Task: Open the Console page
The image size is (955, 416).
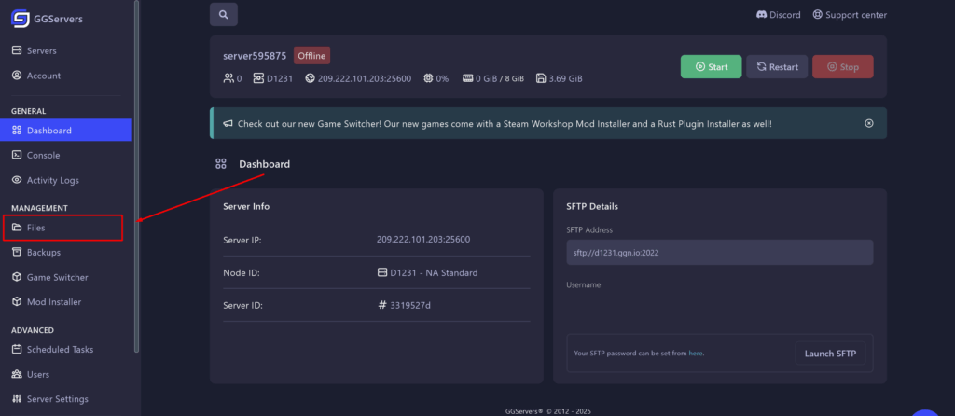Action: coord(43,155)
